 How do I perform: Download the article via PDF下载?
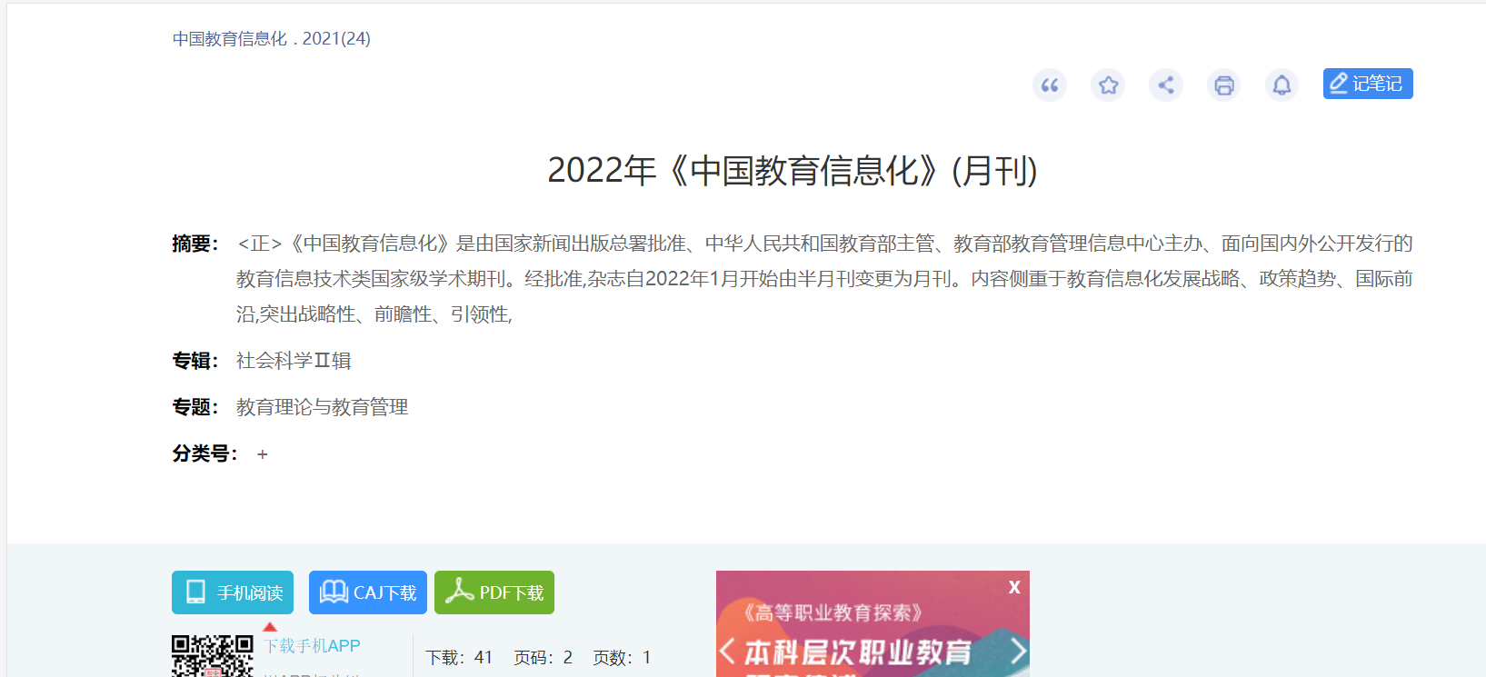pos(494,592)
